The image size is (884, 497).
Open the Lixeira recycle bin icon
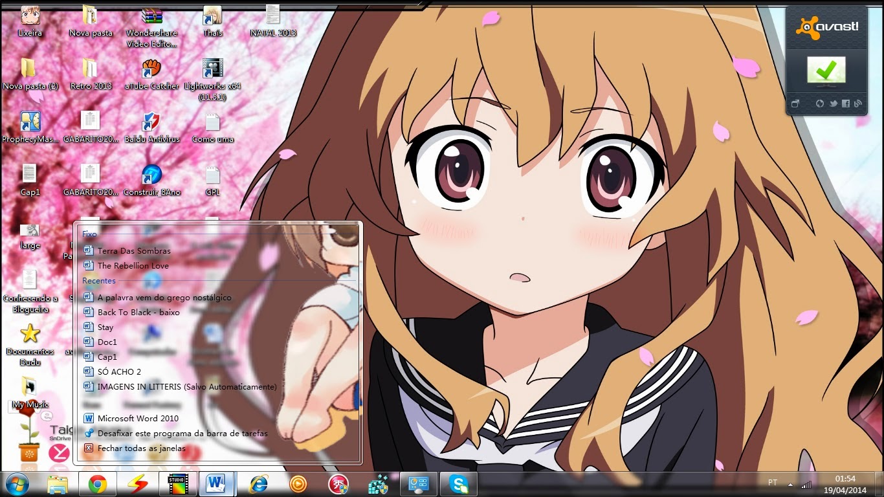coord(29,21)
